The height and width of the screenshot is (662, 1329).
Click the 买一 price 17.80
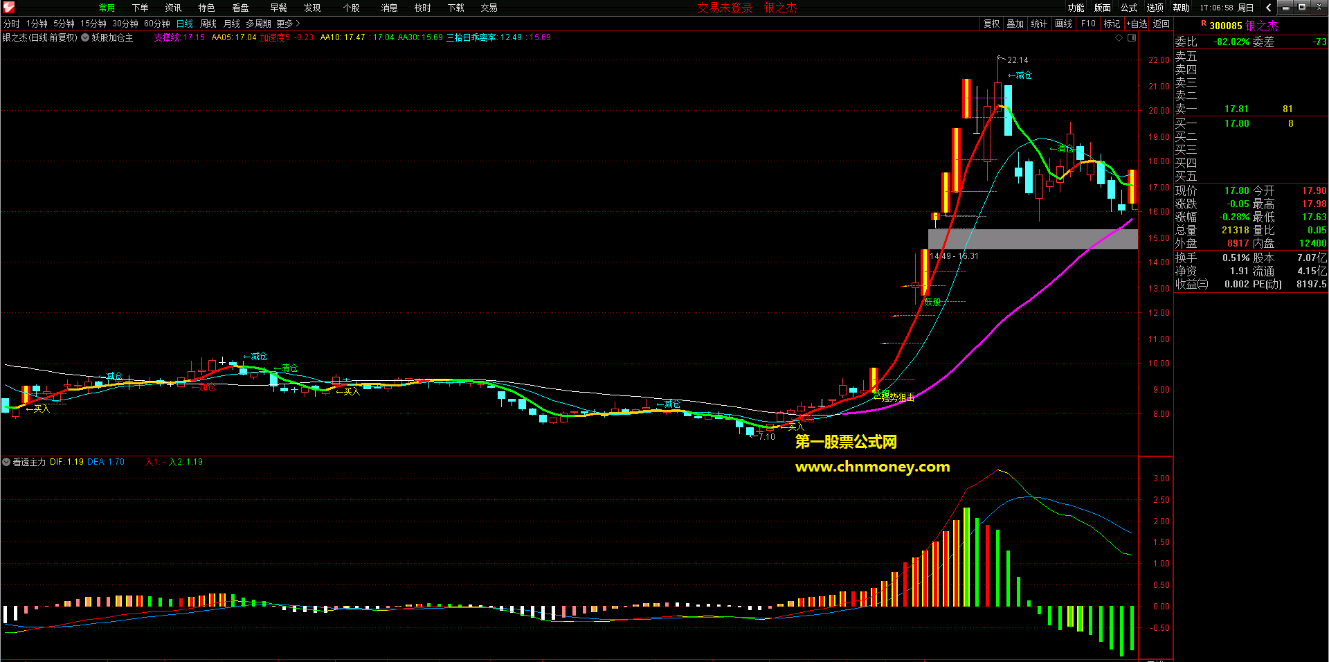1236,123
